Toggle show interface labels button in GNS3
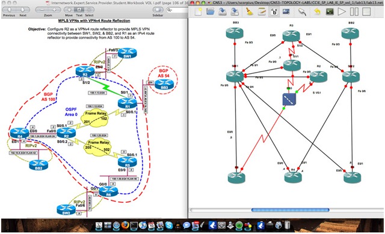This screenshot has height=234, width=385. [x=274, y=11]
